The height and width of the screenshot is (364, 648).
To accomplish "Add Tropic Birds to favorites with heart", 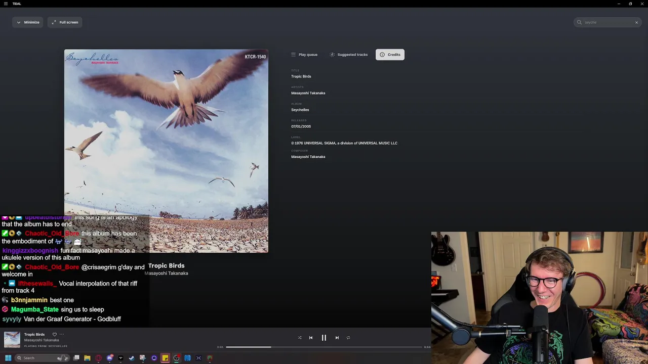I will tap(55, 334).
